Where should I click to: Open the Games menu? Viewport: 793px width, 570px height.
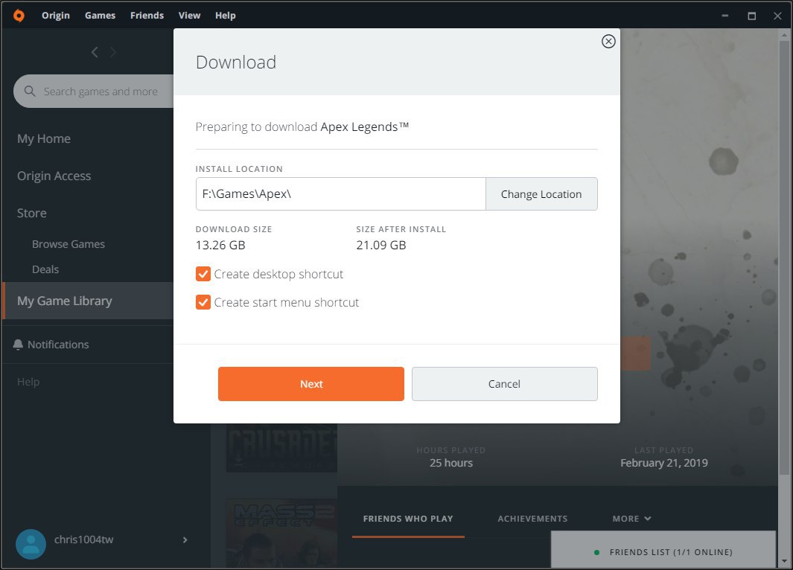pos(100,16)
